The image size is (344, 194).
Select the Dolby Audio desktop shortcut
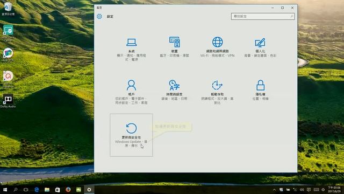(x=8, y=101)
